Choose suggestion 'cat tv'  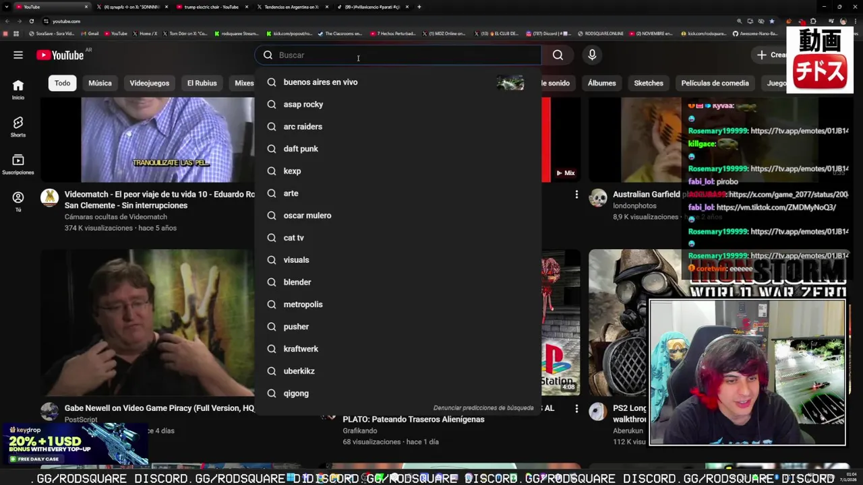(398, 238)
